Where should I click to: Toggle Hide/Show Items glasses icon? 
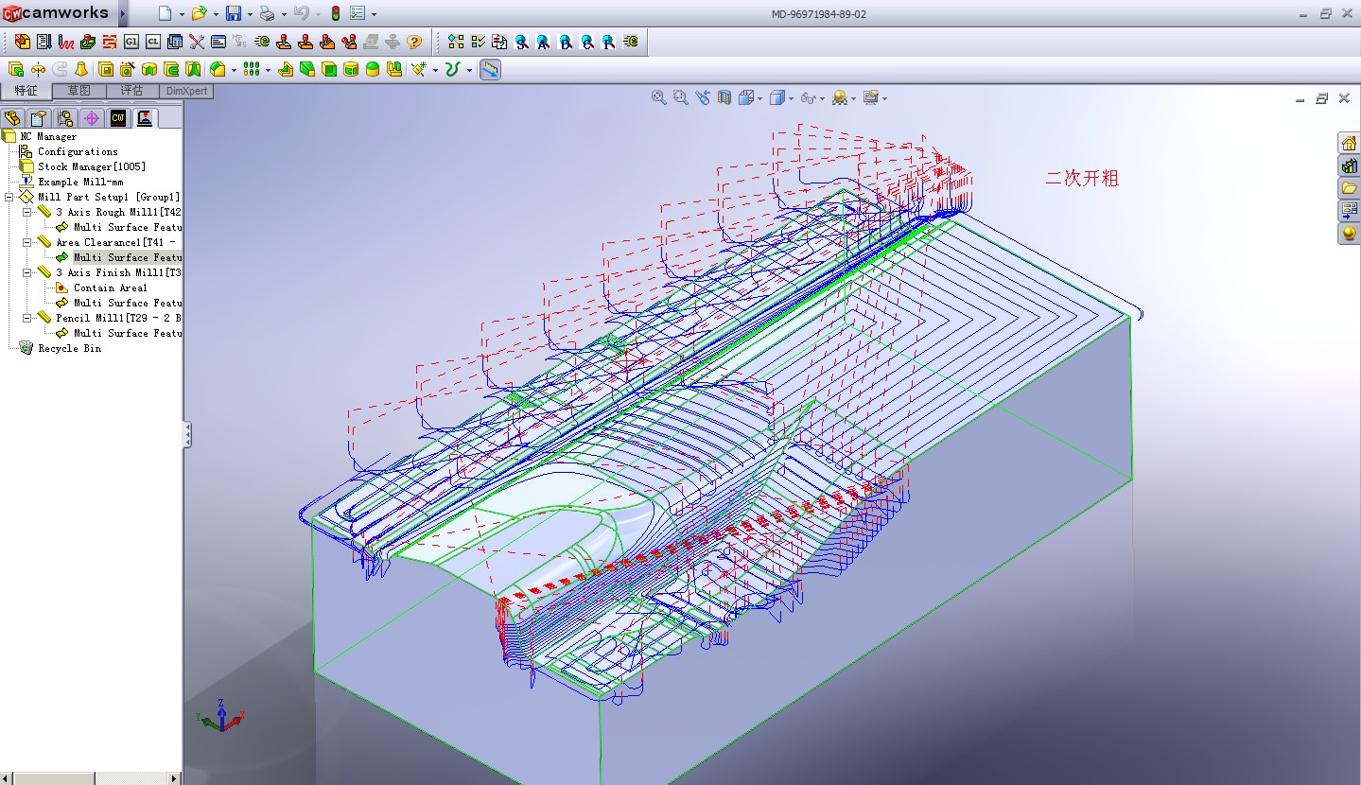(808, 97)
